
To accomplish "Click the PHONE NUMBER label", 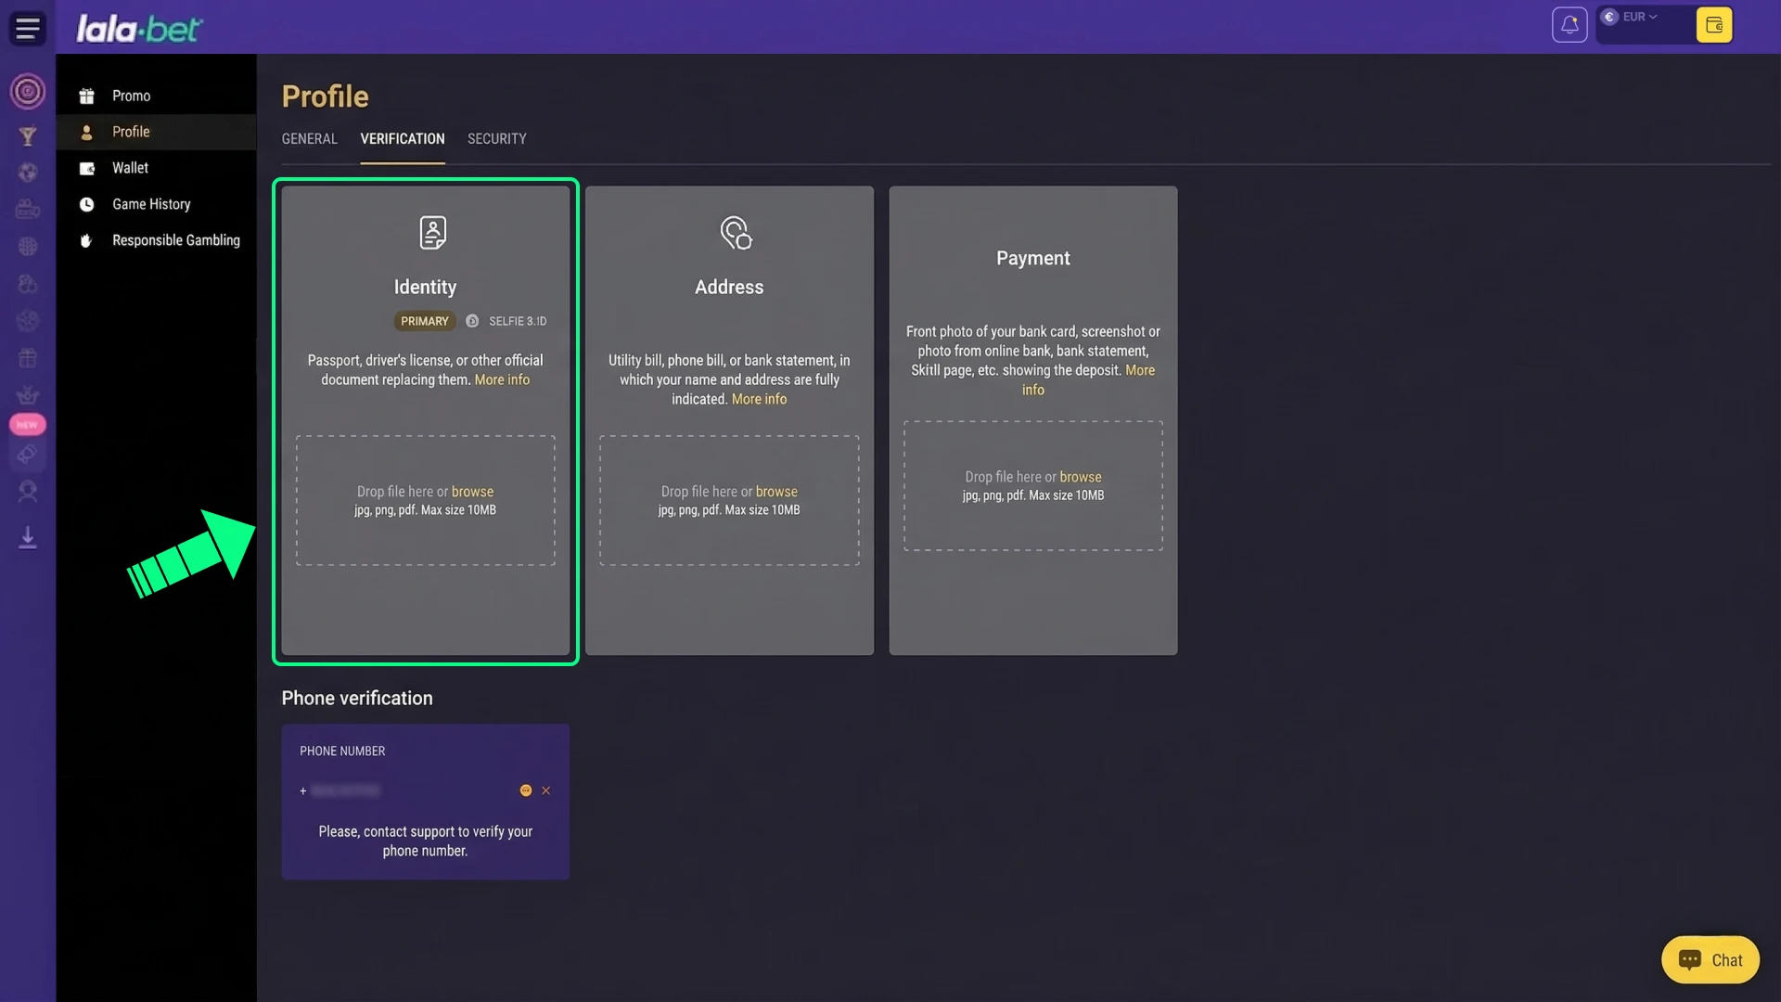I will coord(342,751).
